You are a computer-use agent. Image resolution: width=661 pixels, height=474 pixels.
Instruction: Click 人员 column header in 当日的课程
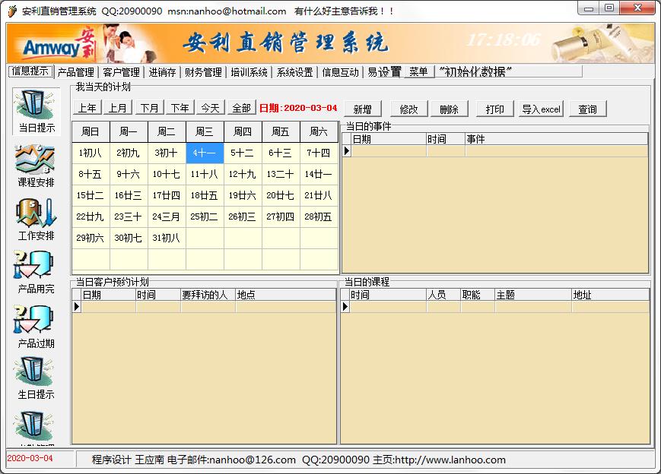[x=443, y=295]
